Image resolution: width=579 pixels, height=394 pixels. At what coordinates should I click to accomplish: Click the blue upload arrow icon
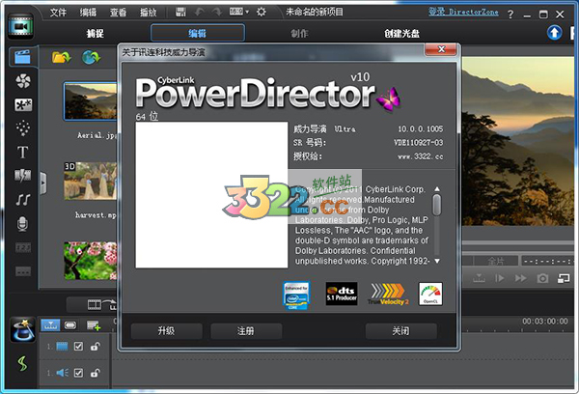(x=554, y=33)
